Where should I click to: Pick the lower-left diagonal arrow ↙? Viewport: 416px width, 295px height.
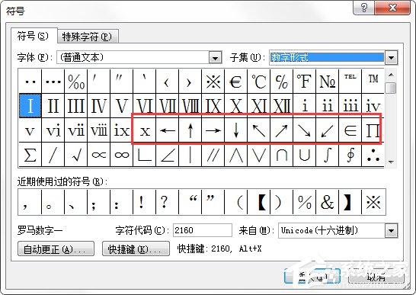327,130
